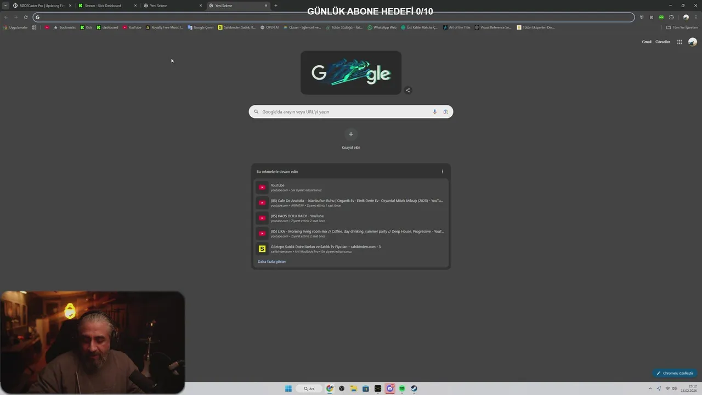Open Uygulamalar apps bookmark
Screen dimensions: 702x395
pos(15,27)
